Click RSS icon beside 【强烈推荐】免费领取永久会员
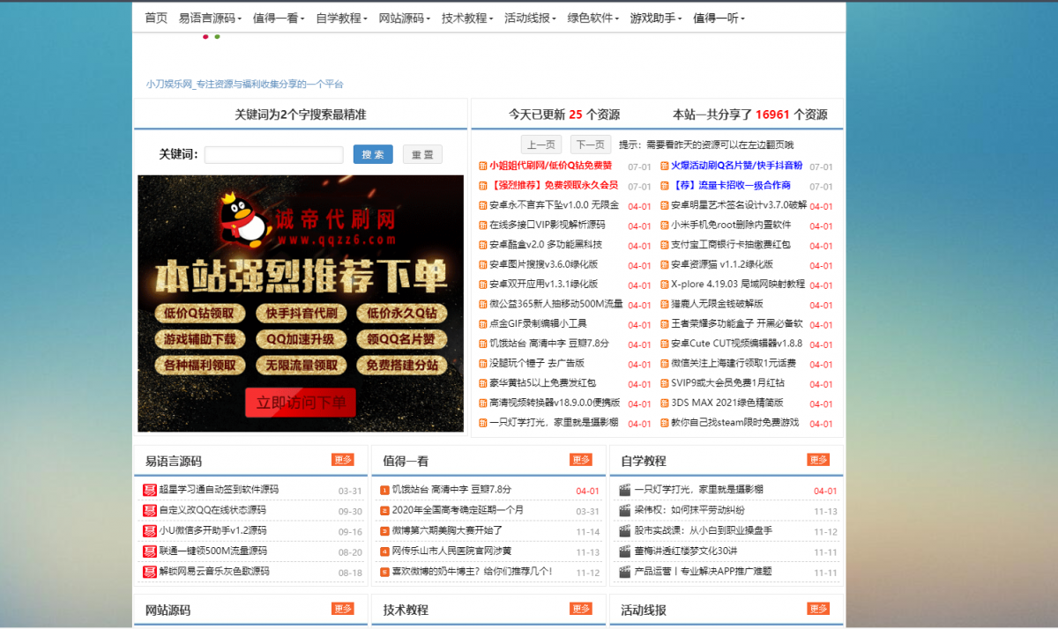Image resolution: width=1058 pixels, height=629 pixels. click(x=482, y=186)
